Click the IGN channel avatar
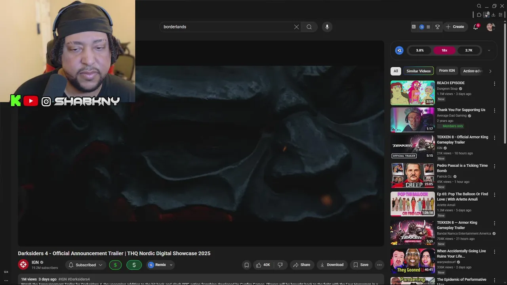 23,264
